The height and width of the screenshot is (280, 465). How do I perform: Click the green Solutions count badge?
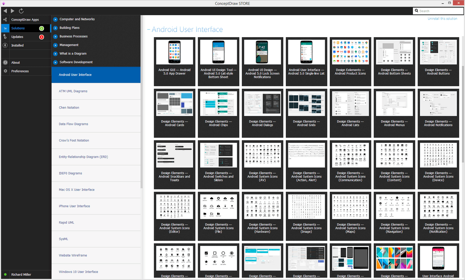pyautogui.click(x=42, y=28)
